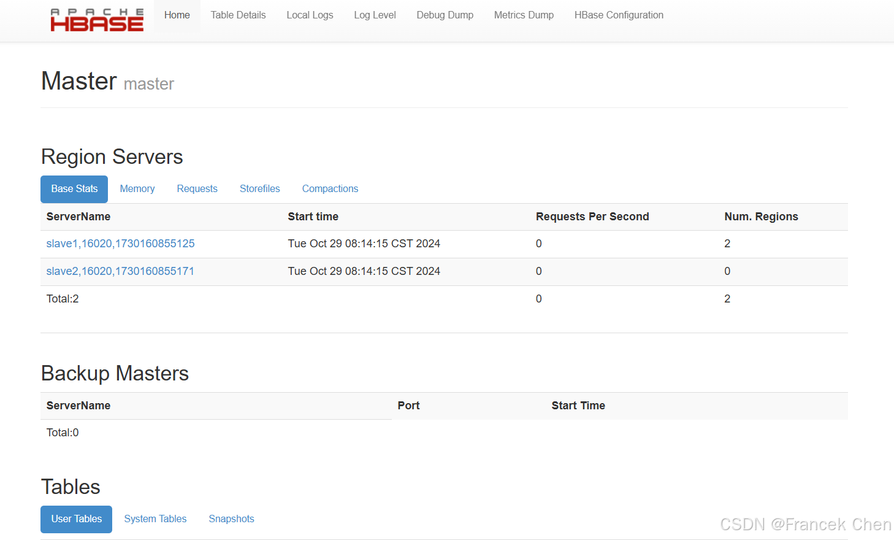
Task: Switch to System Tables tab
Action: [155, 519]
